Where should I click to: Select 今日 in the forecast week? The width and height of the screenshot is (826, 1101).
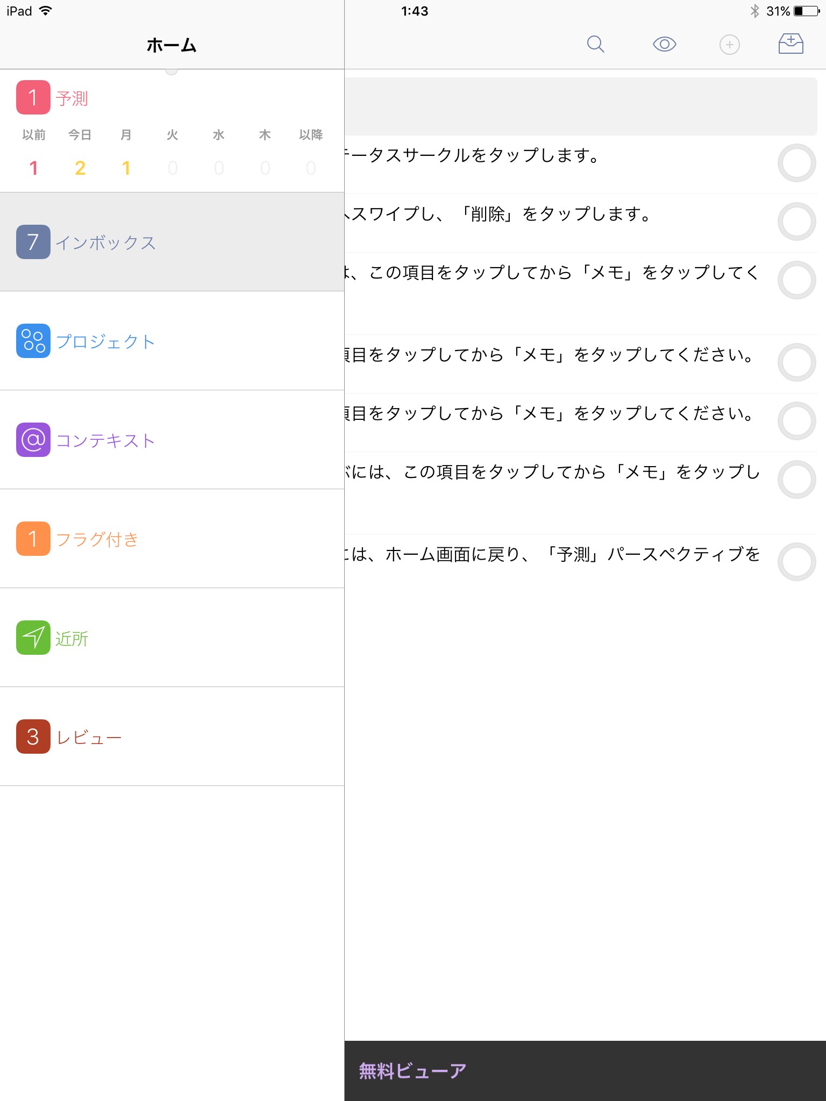pyautogui.click(x=80, y=153)
